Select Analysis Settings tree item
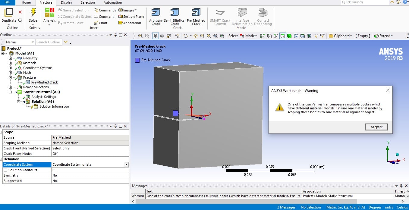The height and width of the screenshot is (210, 409). pyautogui.click(x=44, y=97)
